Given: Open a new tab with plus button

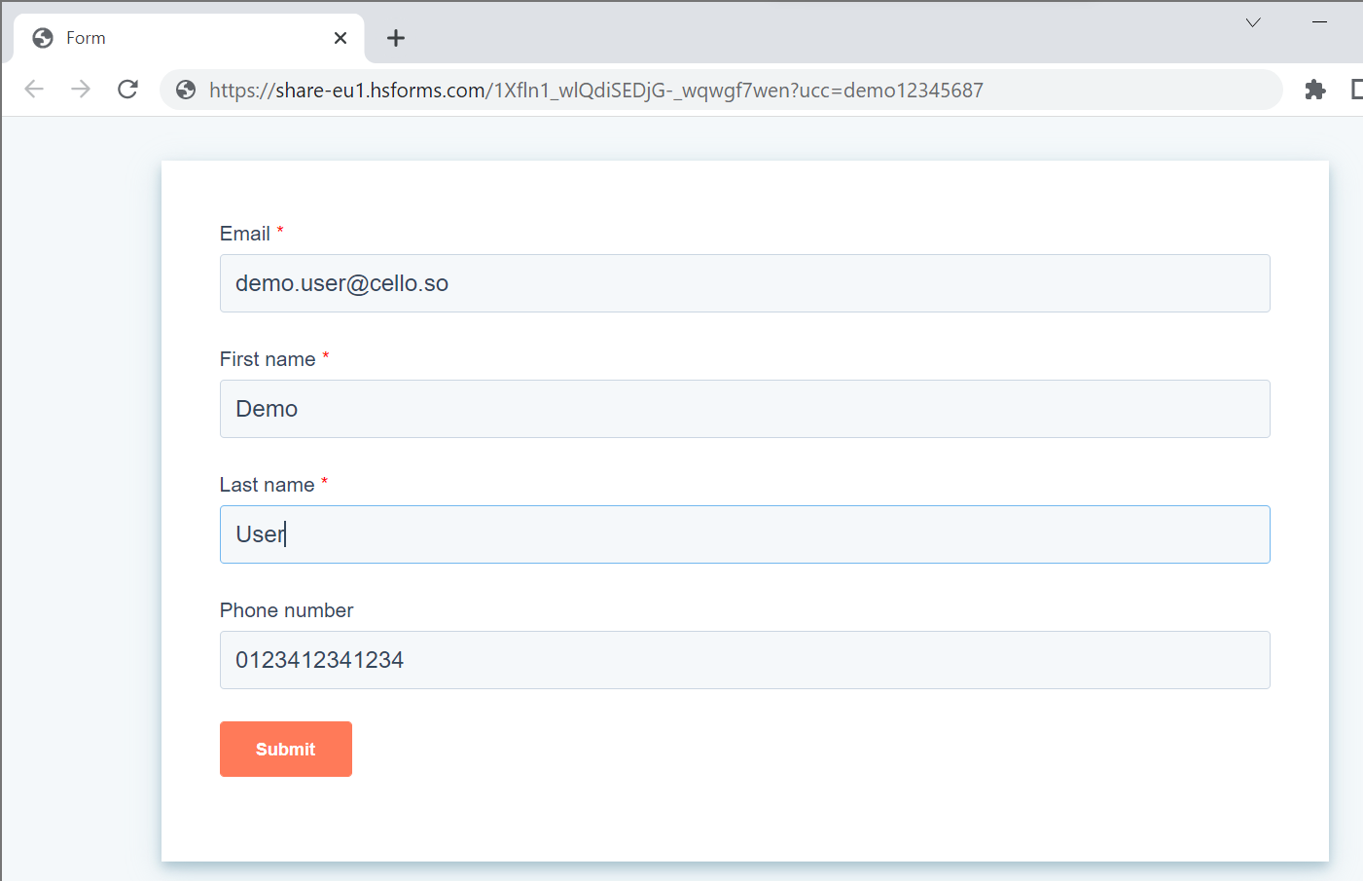Looking at the screenshot, I should (x=396, y=38).
